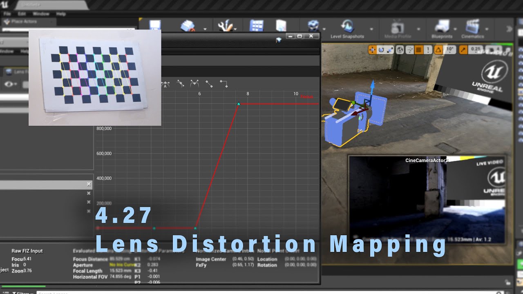Open the 10° rotation snap value dropdown

450,50
